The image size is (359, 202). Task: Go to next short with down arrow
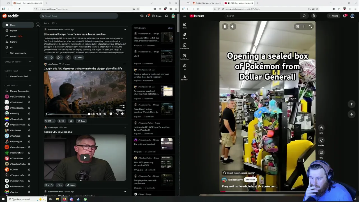351,114
